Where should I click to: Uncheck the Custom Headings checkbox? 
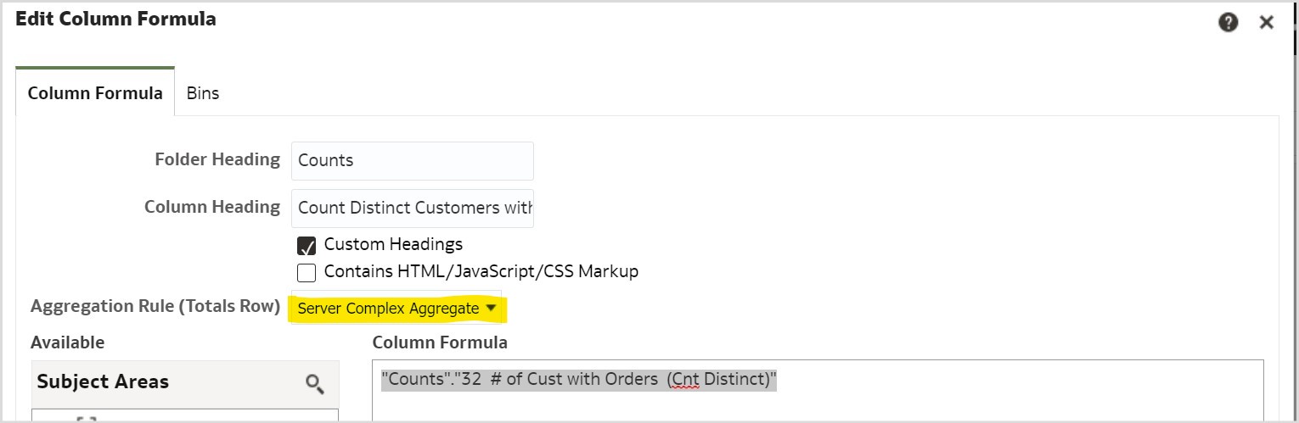(306, 246)
